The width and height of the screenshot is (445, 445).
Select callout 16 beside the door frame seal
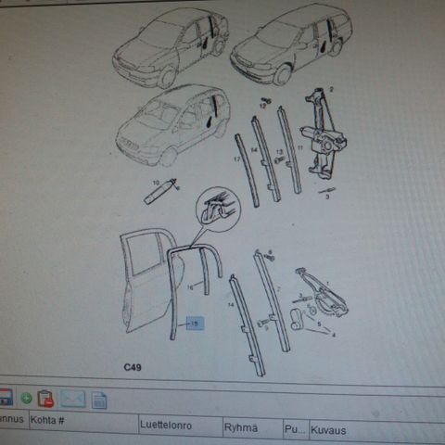(x=190, y=287)
